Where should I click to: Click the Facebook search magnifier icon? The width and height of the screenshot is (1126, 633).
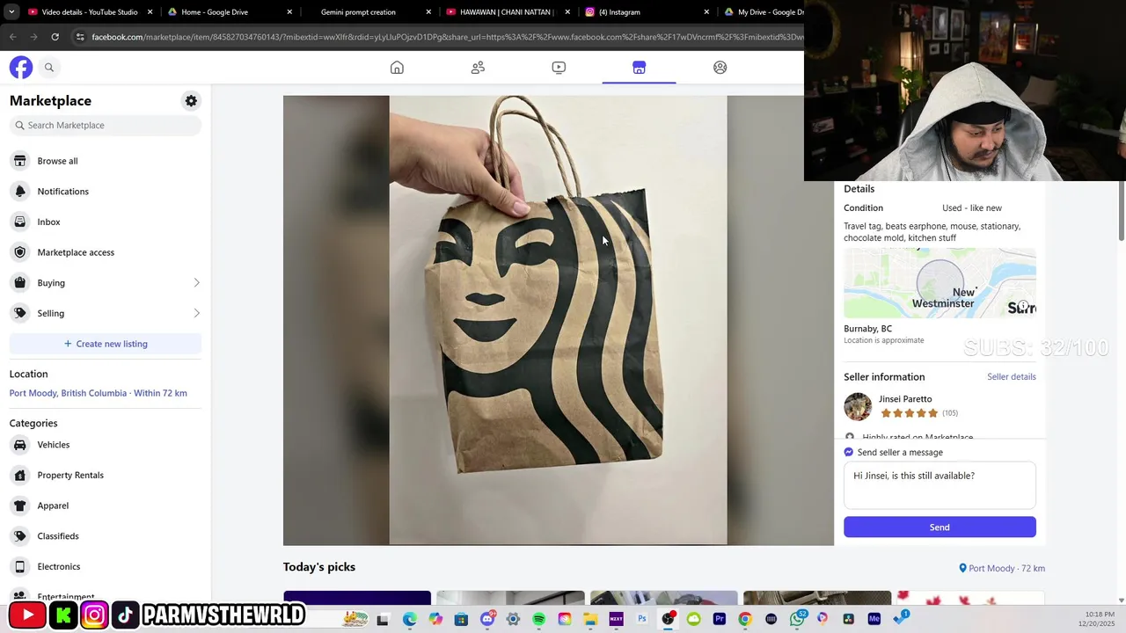coord(49,68)
